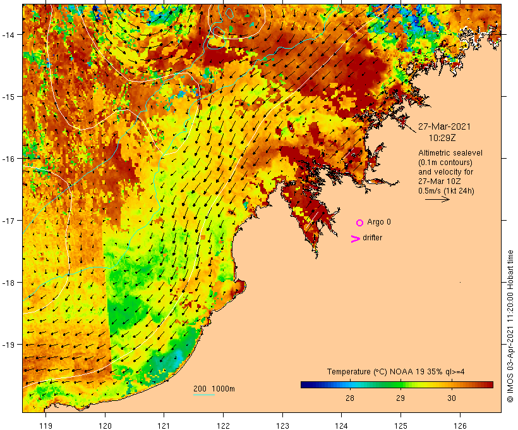Image resolution: width=518 pixels, height=430 pixels.
Task: Click the IMOS copyright timestamp text
Action: (x=510, y=326)
